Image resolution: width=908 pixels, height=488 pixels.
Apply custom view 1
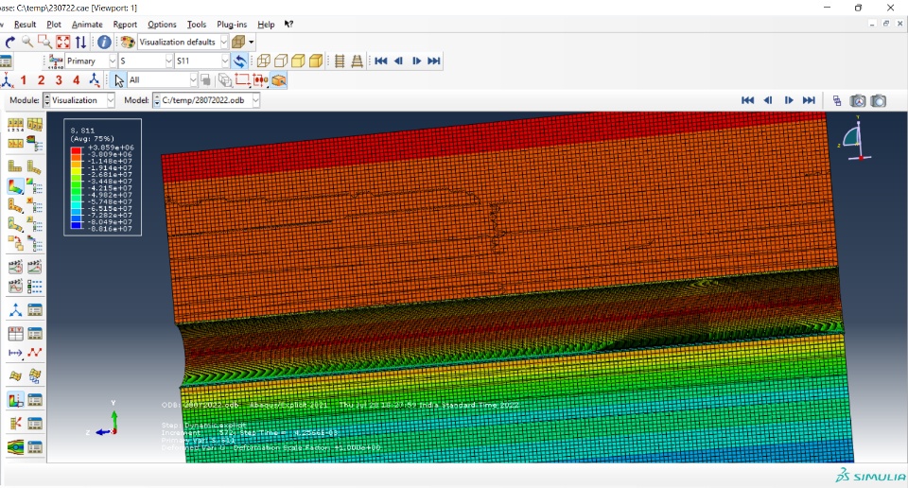click(23, 79)
